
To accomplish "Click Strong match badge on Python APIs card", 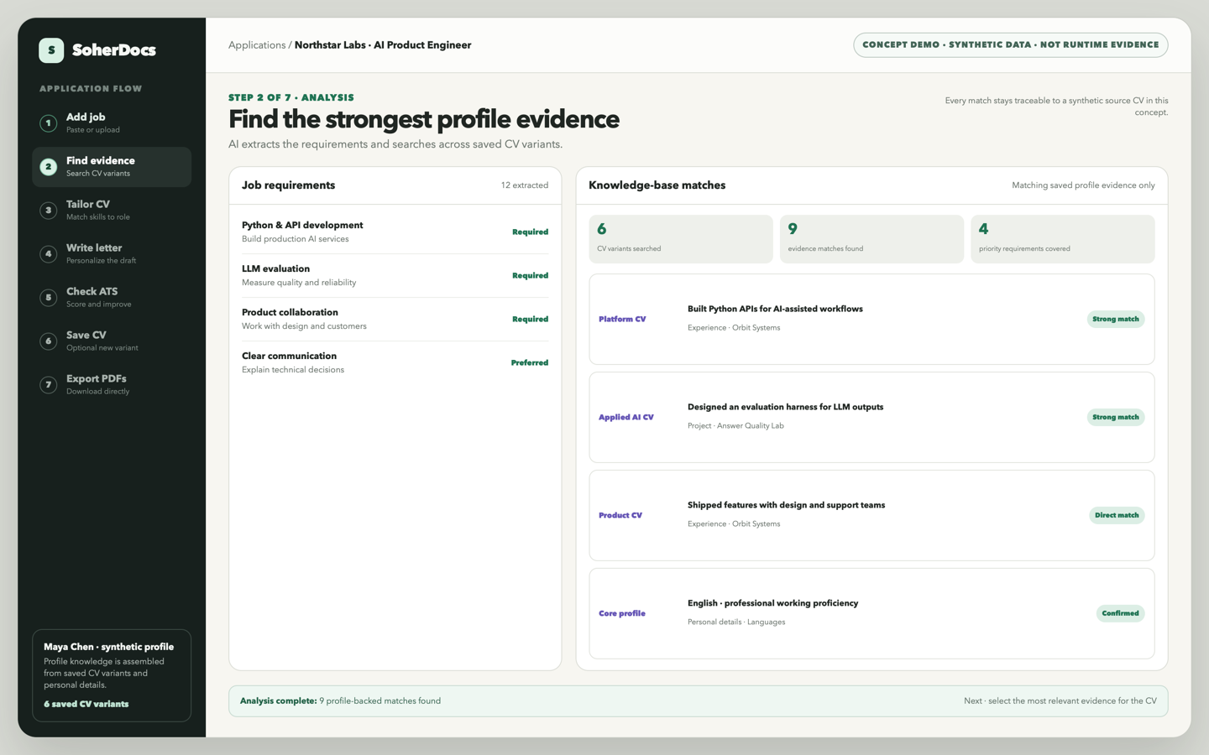I will tap(1116, 320).
